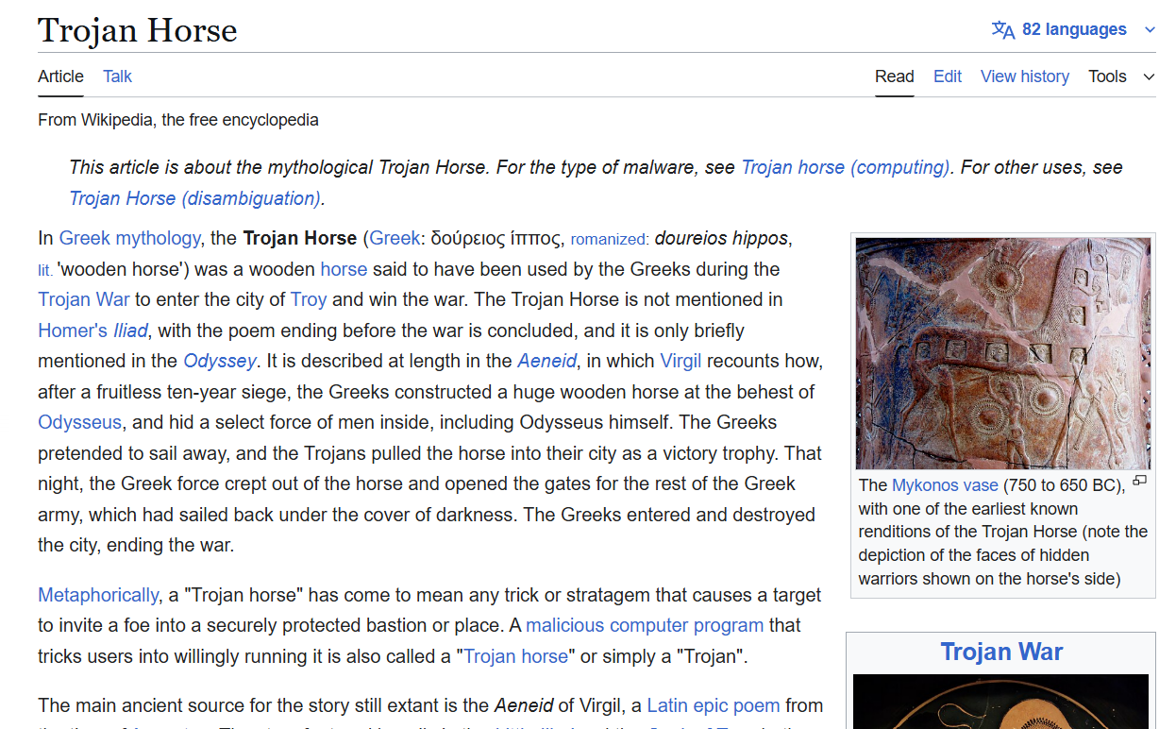
Task: Open the Trojan Horse (disambiguation) link
Action: coord(194,198)
